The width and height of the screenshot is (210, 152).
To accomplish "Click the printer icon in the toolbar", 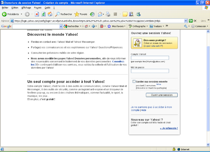I will (x=108, y=14).
